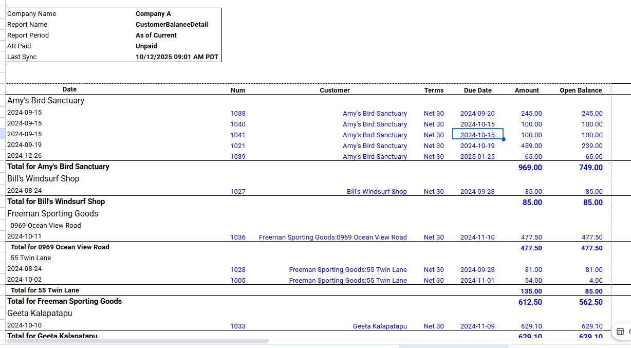Select the 'Open Balance' column header
Viewport: 631px width, 348px height.
pos(581,90)
